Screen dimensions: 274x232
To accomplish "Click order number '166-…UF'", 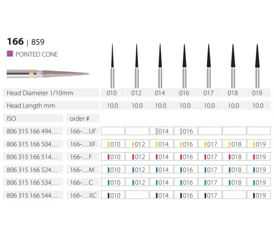I will tap(83, 131).
